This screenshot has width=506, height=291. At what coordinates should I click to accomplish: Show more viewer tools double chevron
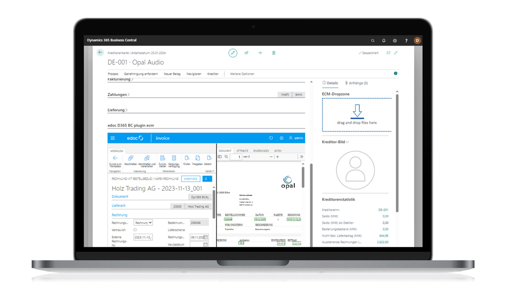point(301,157)
